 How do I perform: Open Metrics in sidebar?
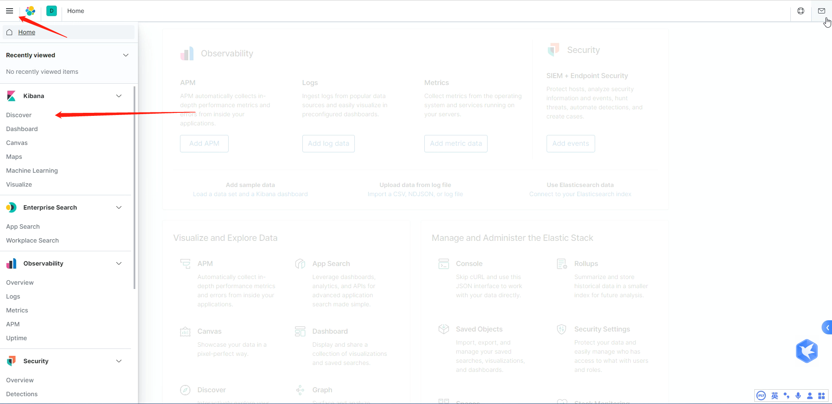click(x=17, y=310)
